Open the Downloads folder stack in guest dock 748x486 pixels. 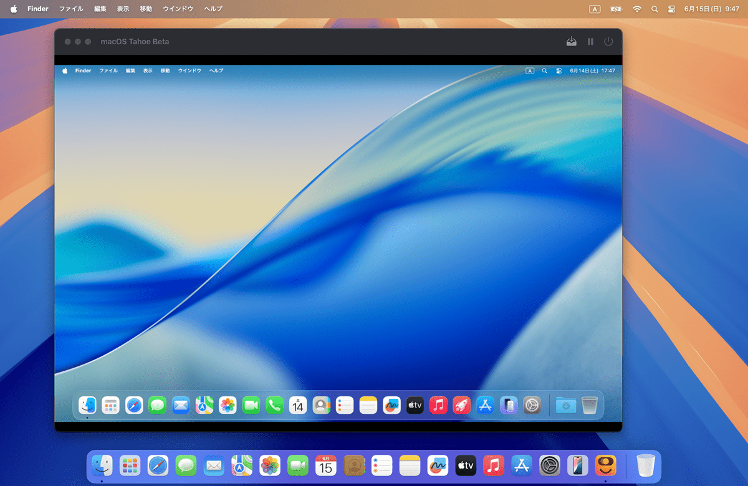[x=566, y=406]
